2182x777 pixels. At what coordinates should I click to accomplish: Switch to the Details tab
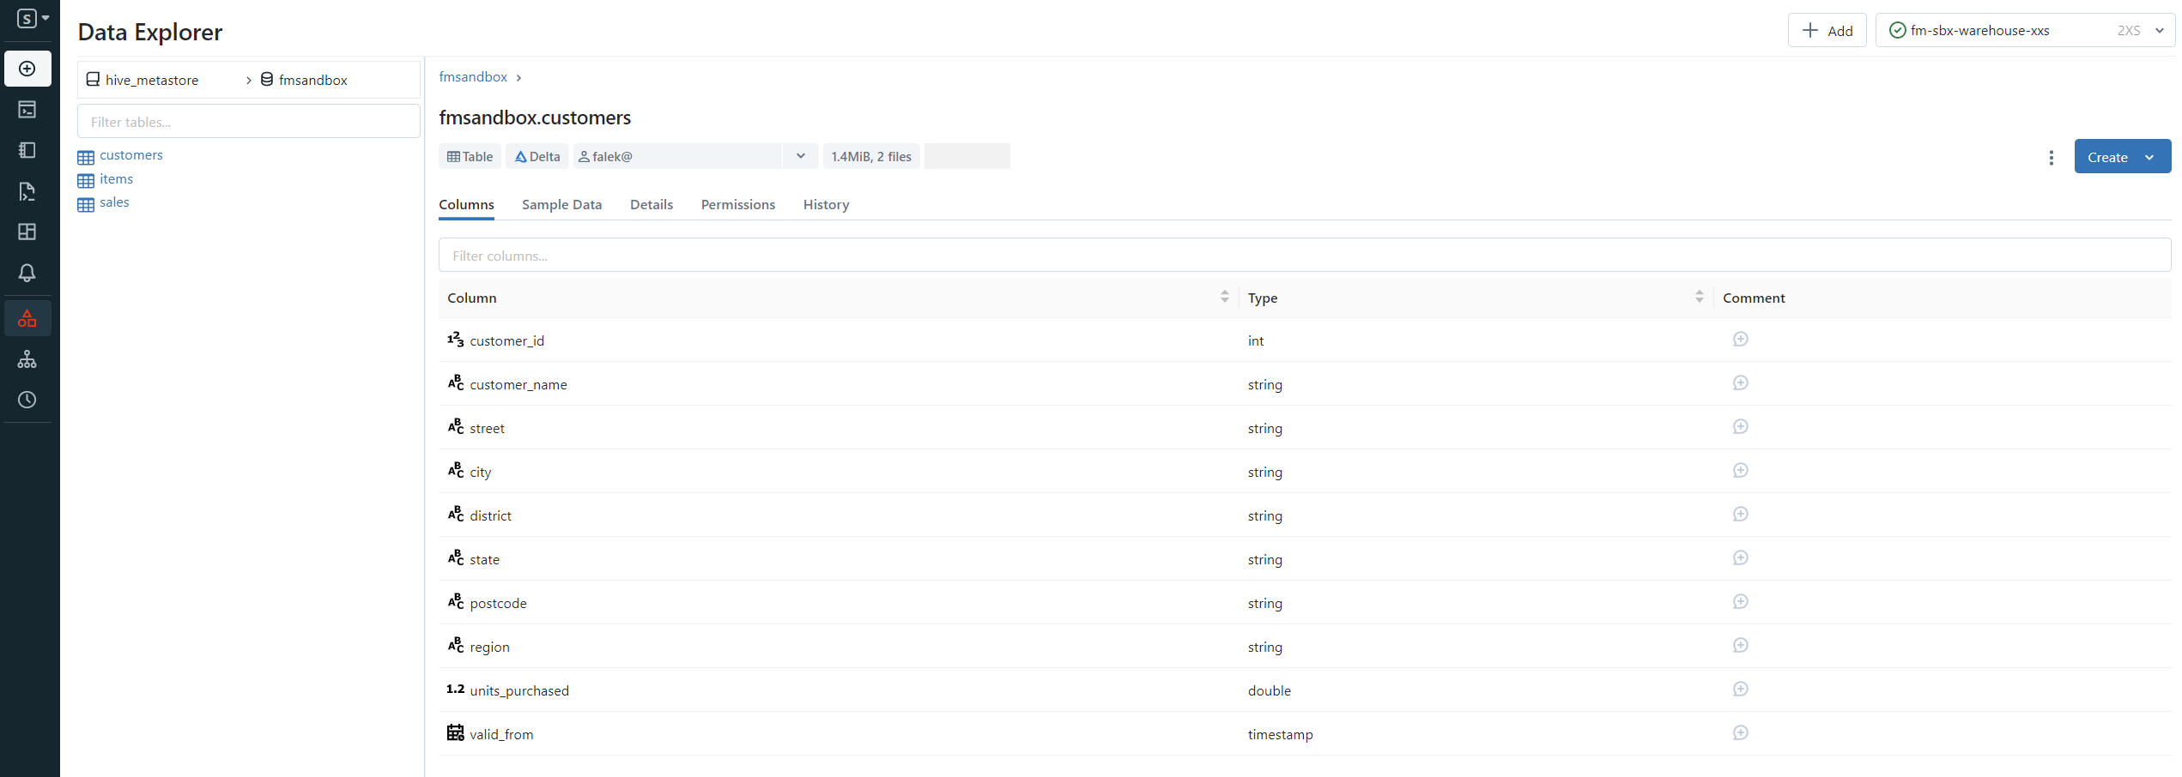(x=652, y=205)
